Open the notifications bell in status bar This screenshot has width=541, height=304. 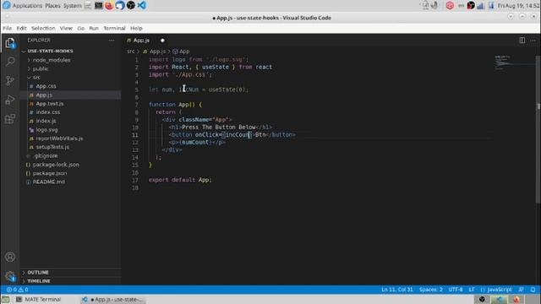(533, 290)
